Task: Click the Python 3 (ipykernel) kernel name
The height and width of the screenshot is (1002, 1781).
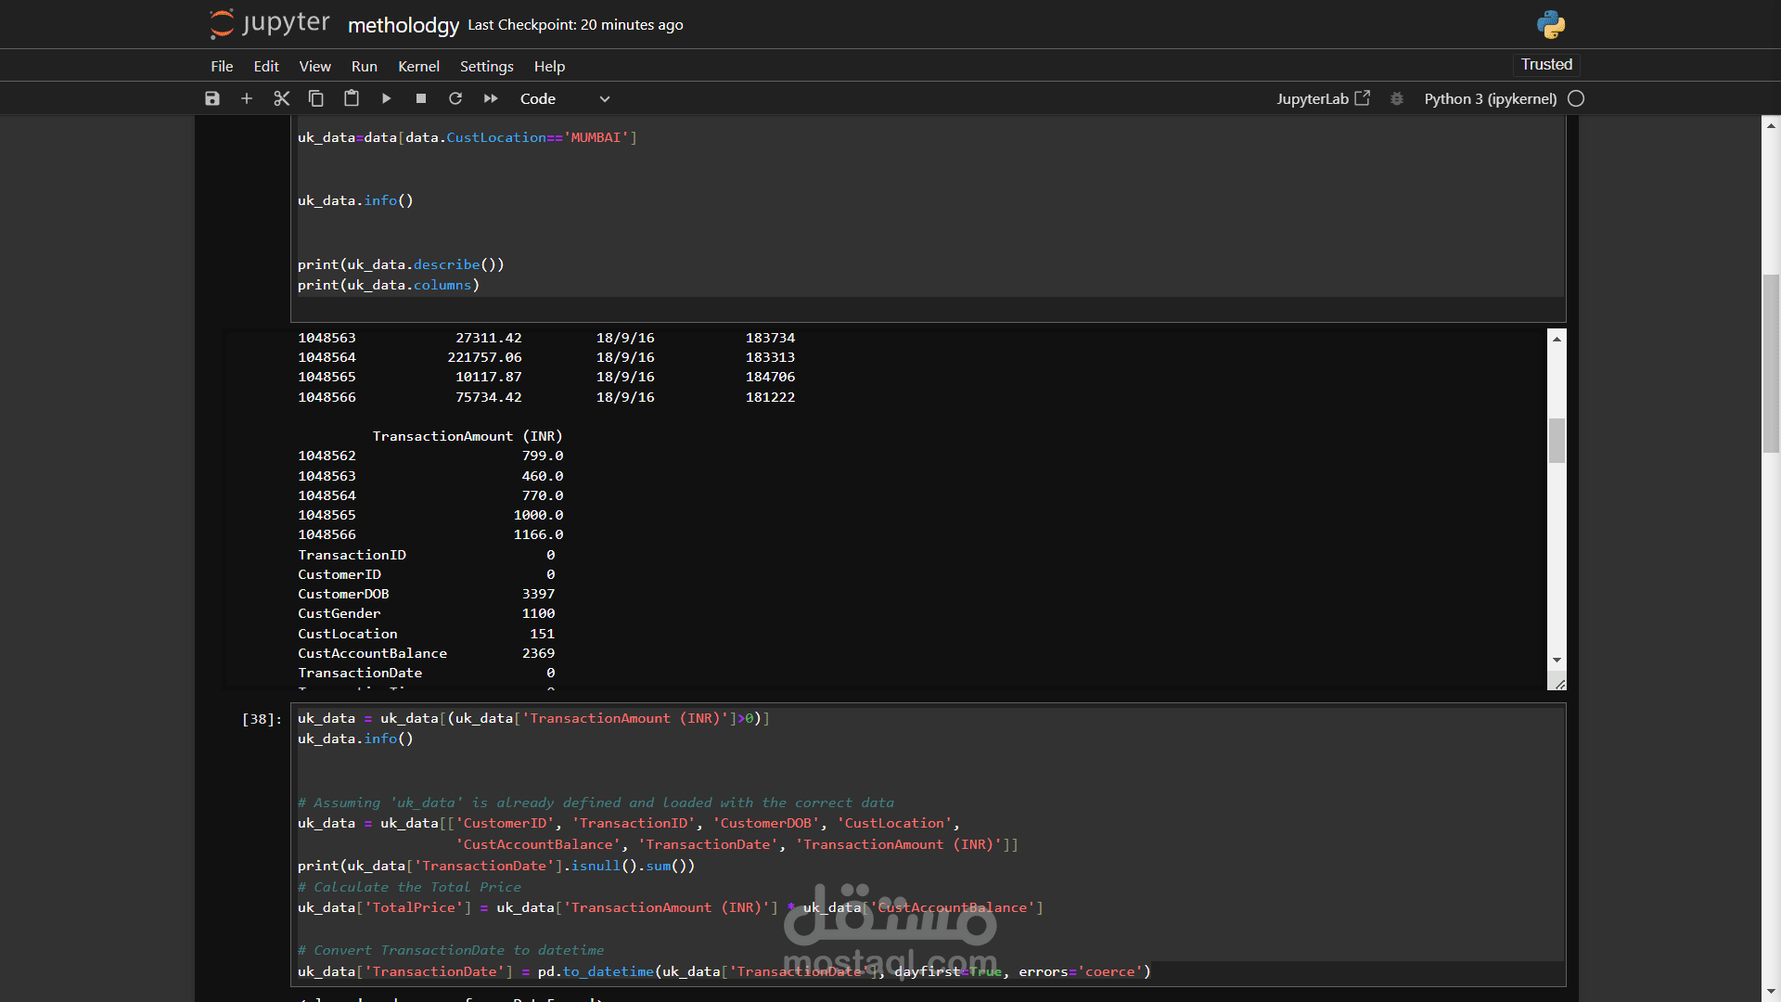Action: pyautogui.click(x=1490, y=98)
